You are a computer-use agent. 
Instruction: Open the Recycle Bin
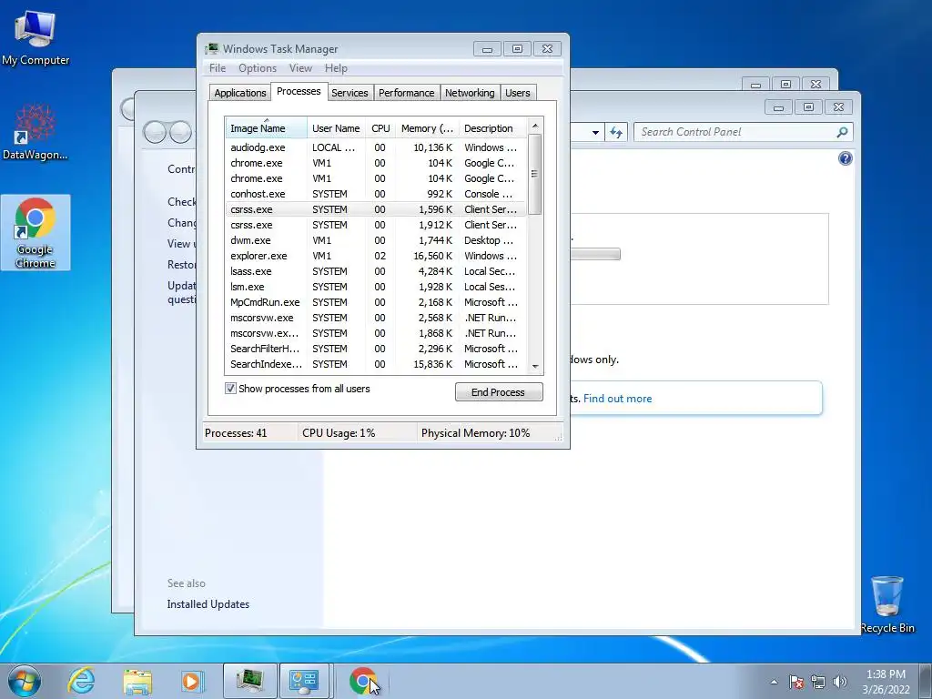[886, 604]
